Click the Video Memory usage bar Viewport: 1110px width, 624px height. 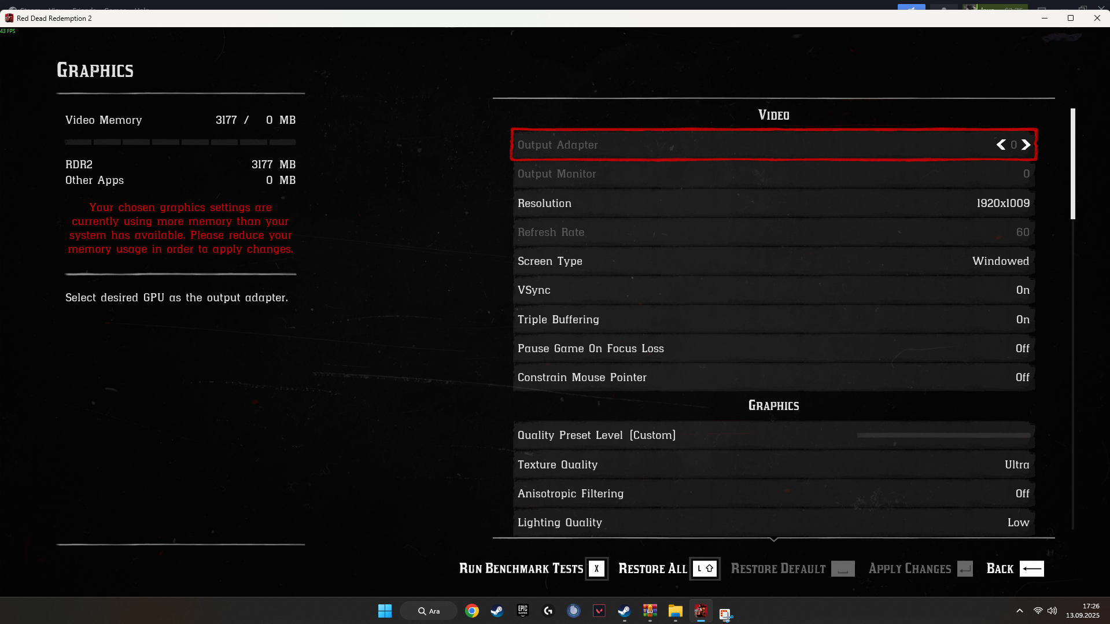tap(180, 142)
